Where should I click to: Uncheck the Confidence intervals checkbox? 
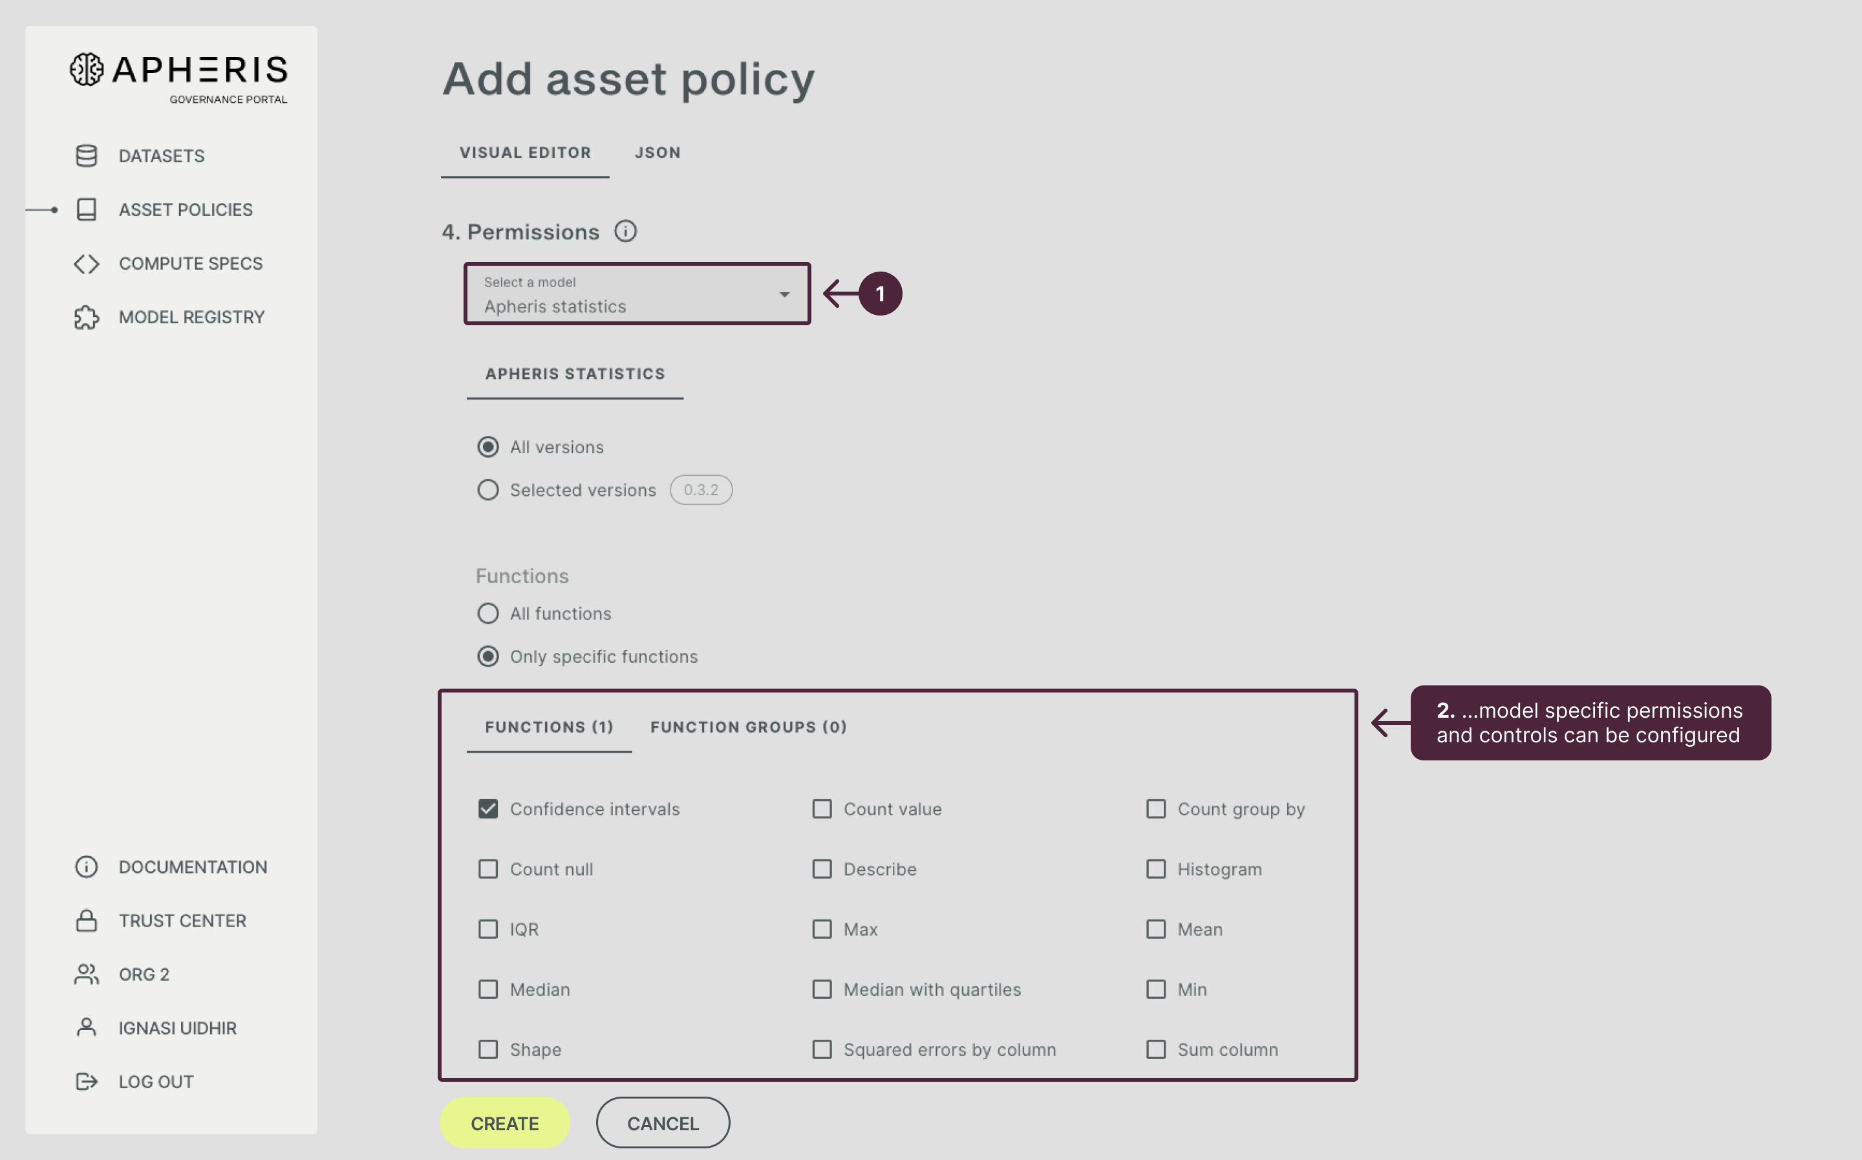pos(487,809)
